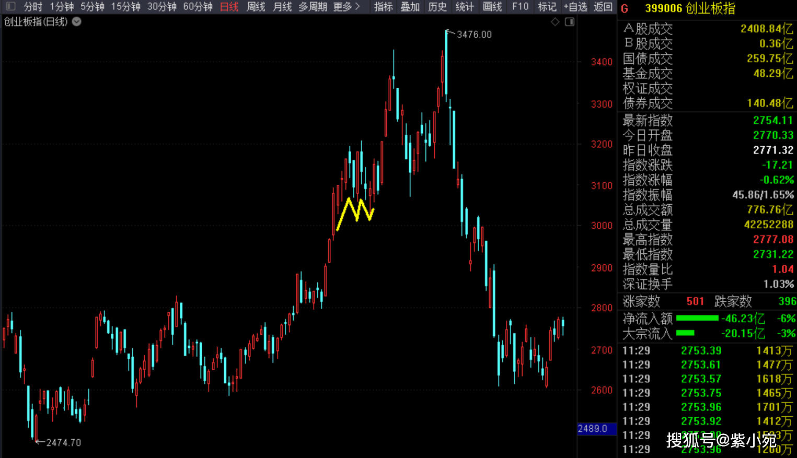Click the tick row priced 2753.92
This screenshot has width=797, height=458.
tap(708, 421)
